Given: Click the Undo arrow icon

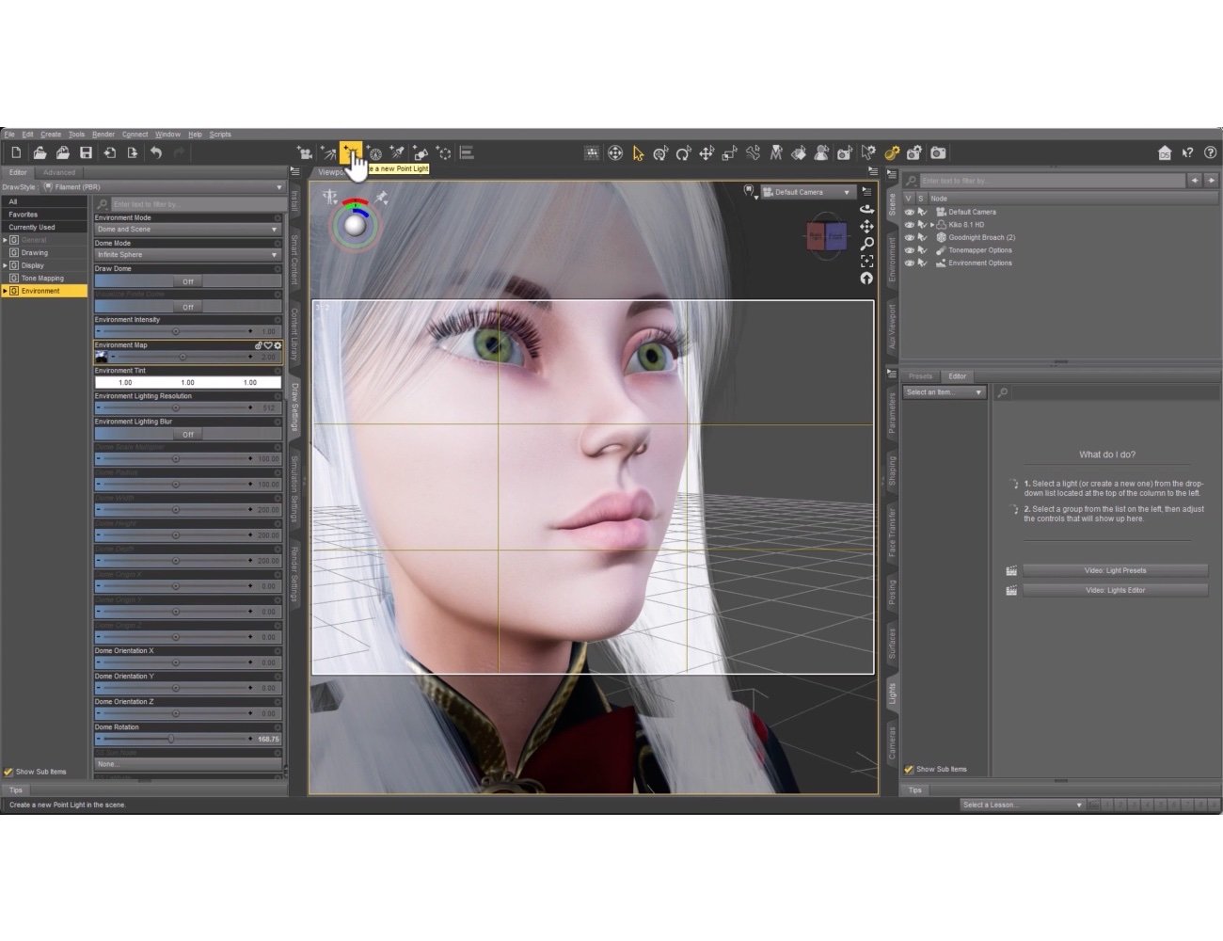Looking at the screenshot, I should pos(156,152).
